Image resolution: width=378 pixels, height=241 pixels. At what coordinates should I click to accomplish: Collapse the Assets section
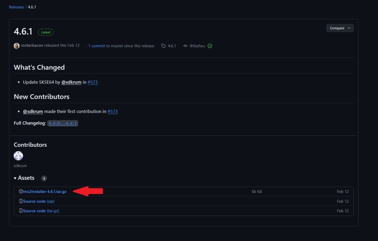[24, 178]
